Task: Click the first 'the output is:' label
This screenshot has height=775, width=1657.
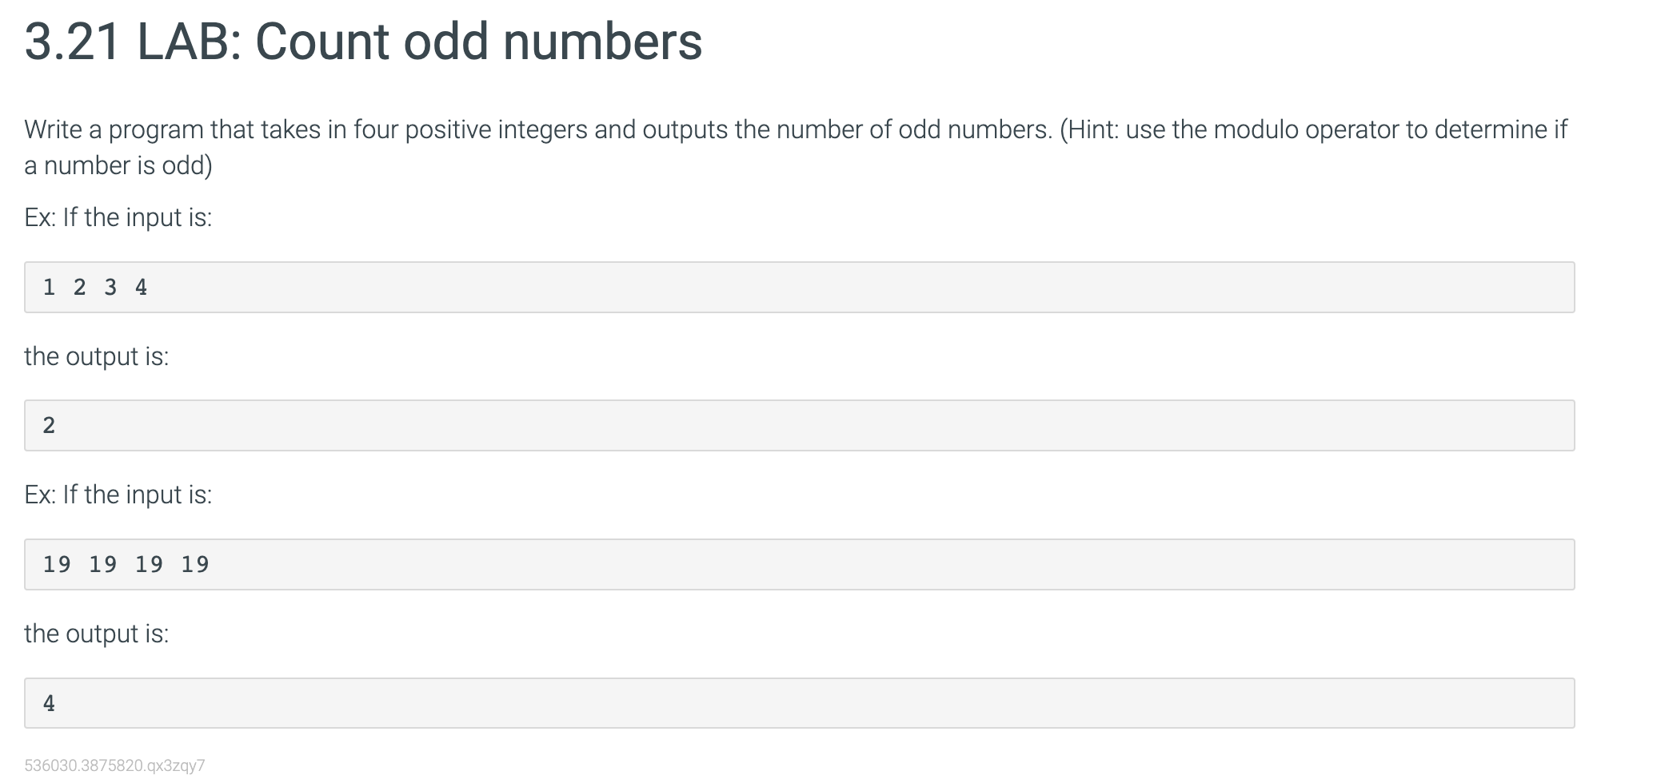Action: click(x=97, y=356)
